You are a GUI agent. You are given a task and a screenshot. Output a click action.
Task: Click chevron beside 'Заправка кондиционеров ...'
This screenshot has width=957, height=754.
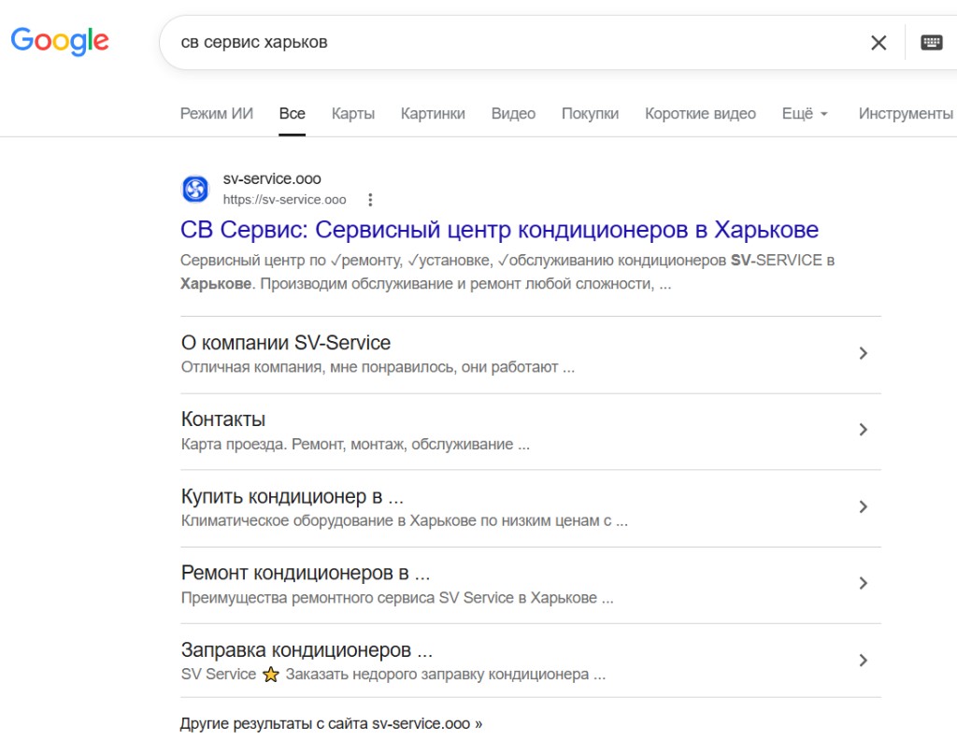pyautogui.click(x=863, y=660)
